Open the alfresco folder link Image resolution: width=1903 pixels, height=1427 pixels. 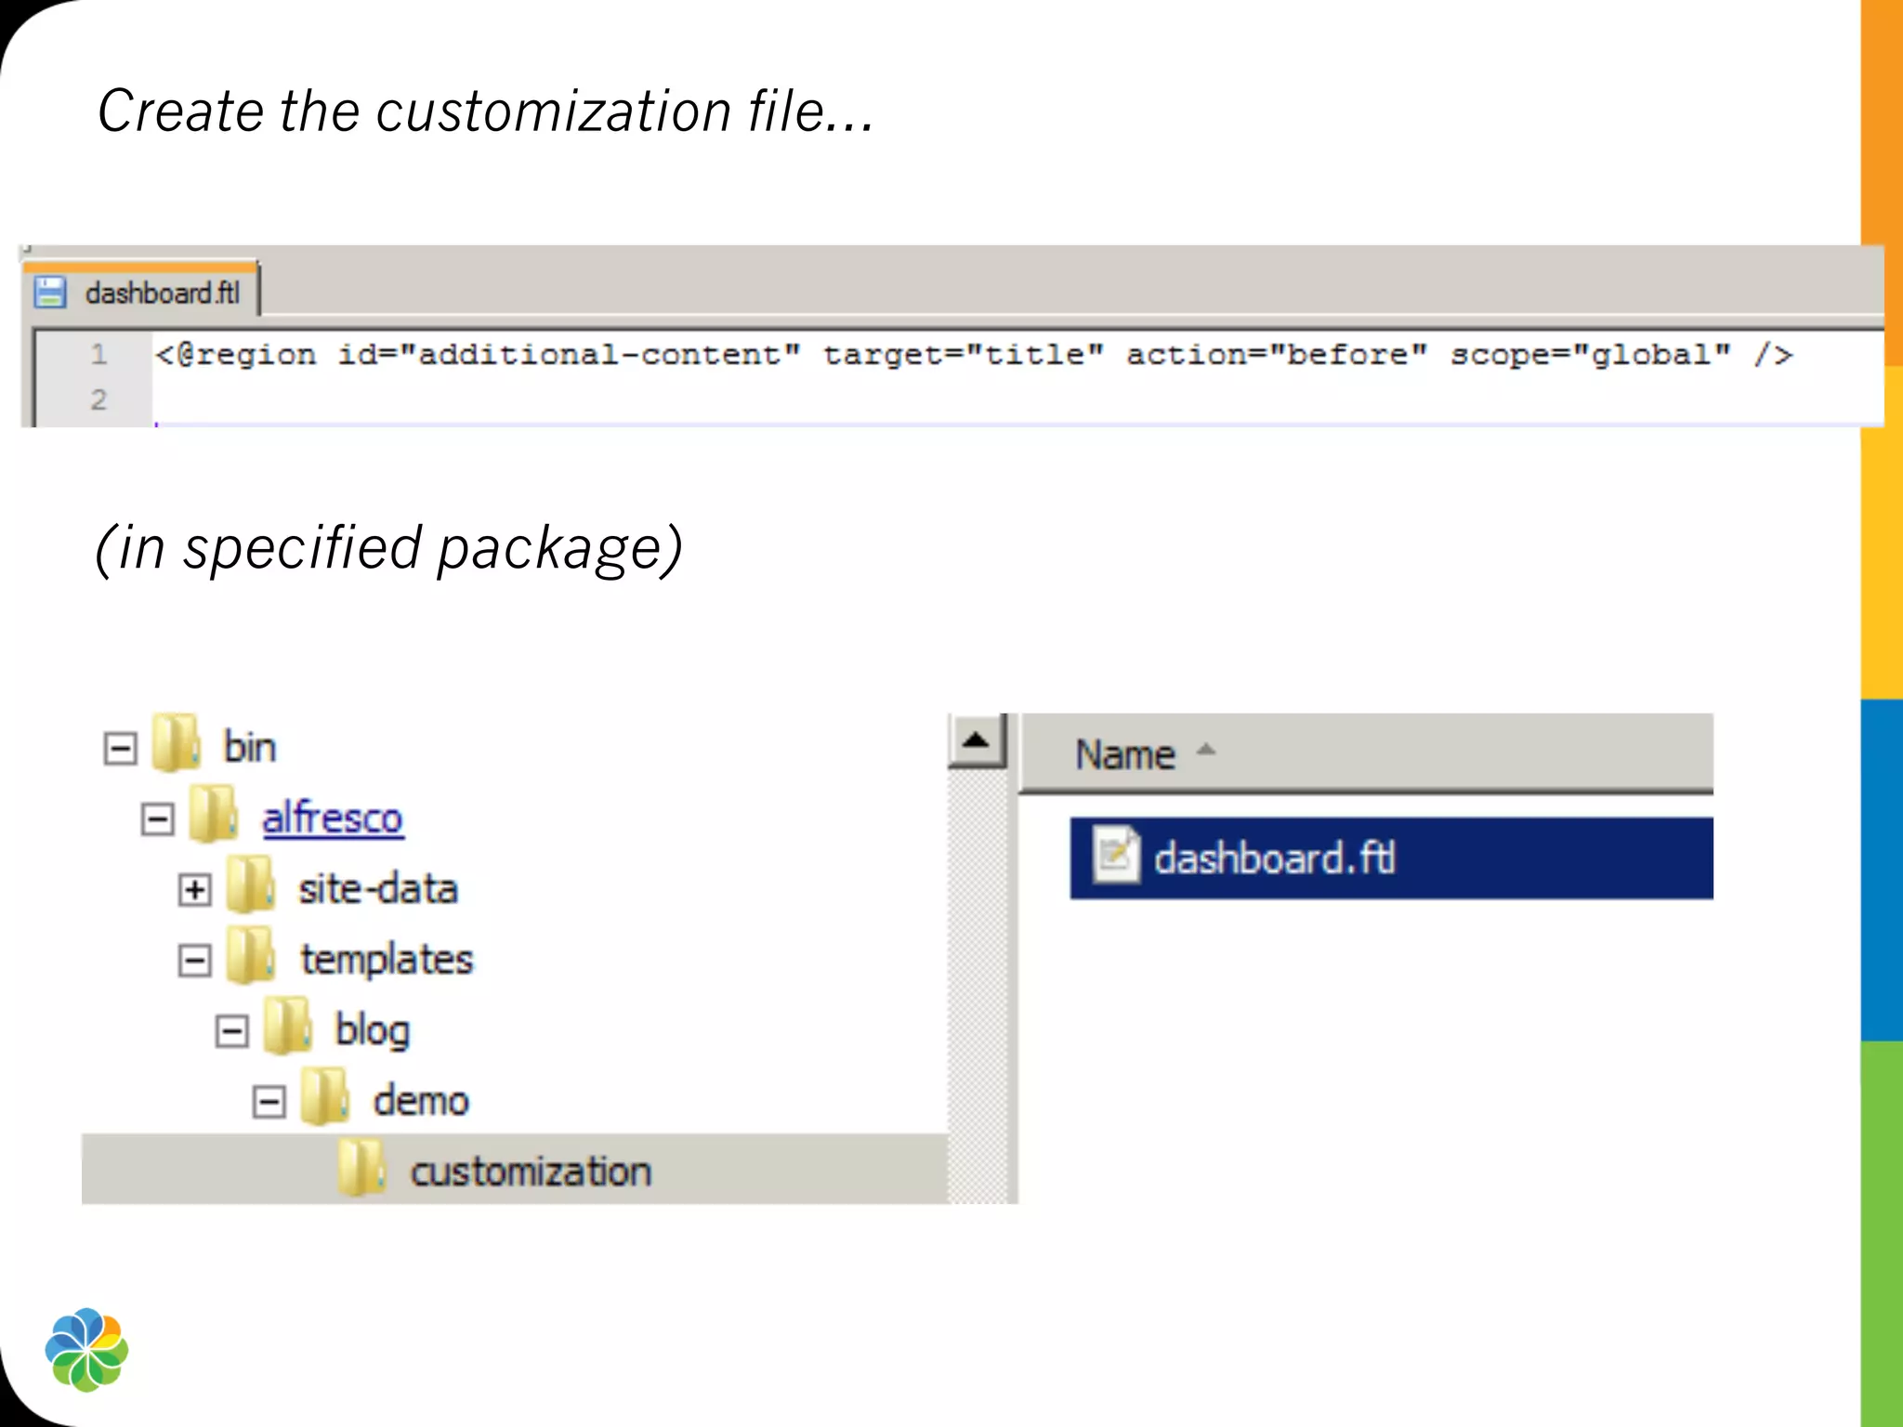pos(333,818)
